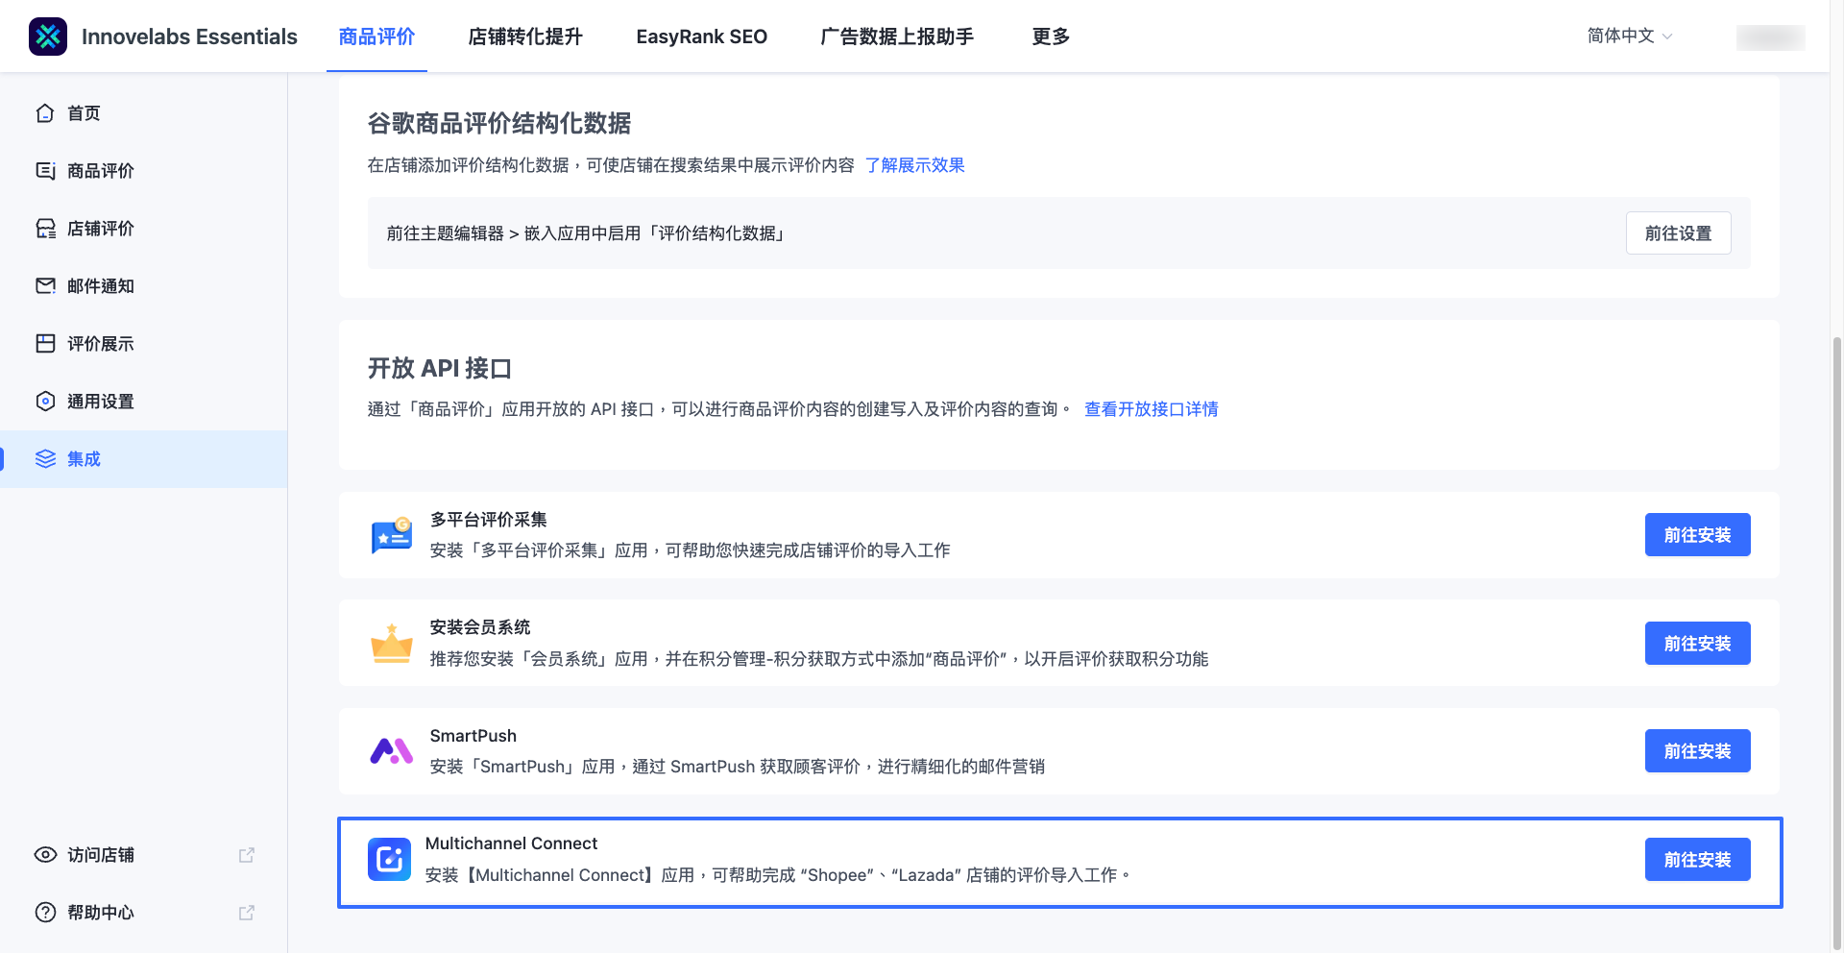Click the 前往设置 button
This screenshot has height=953, width=1844.
1678,233
